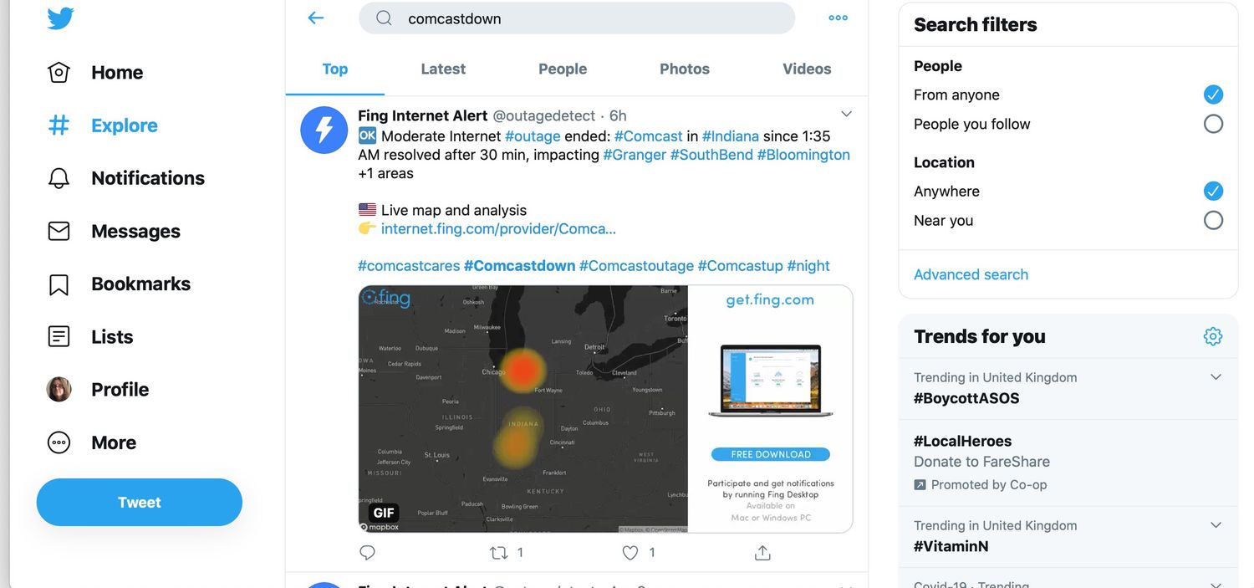
Task: Click the reply icon under the tweet
Action: point(367,553)
